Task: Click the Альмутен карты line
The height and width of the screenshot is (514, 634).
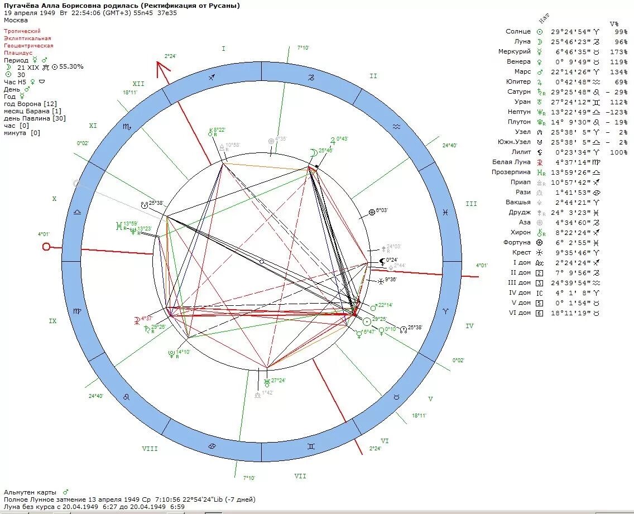Action: click(36, 492)
